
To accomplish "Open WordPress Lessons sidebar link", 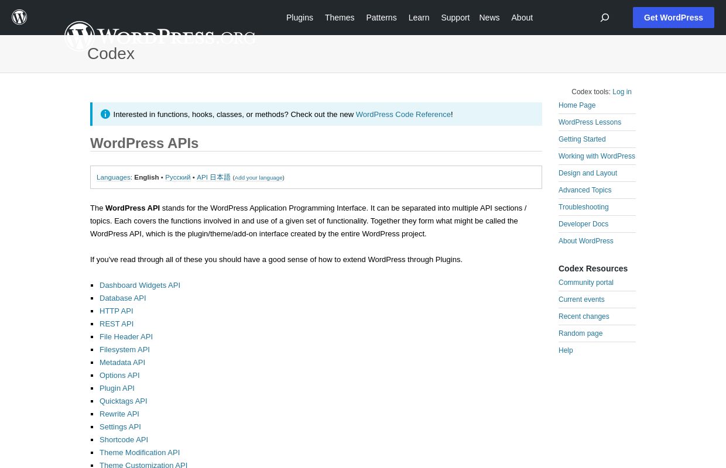I will point(590,122).
